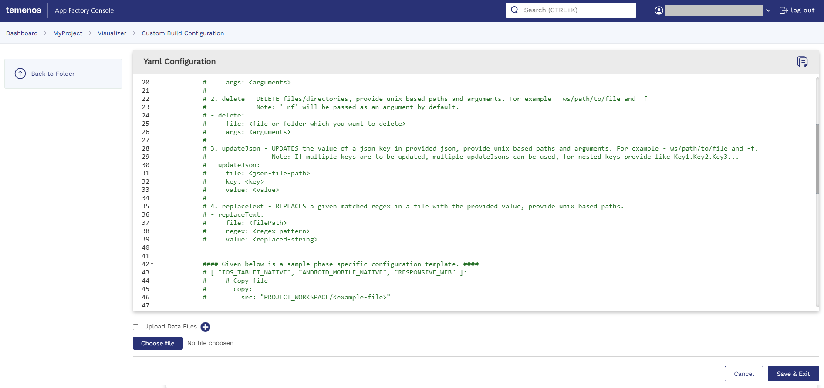This screenshot has height=388, width=824.
Task: Click into the Search (CTRL+K) field
Action: click(x=571, y=10)
